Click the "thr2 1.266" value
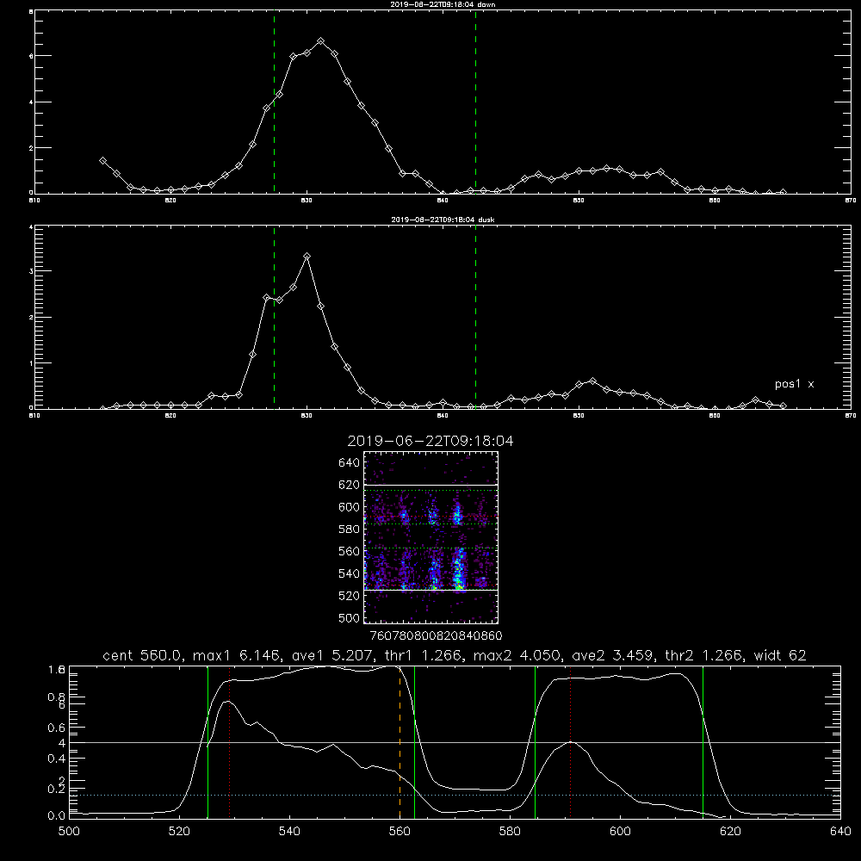The width and height of the screenshot is (861, 861). pos(703,655)
